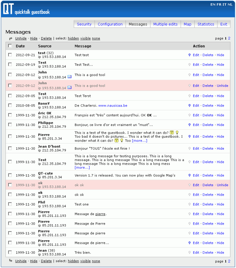Click the map pin icon in éric OK's row
The image size is (236, 268).
tap(190, 115)
